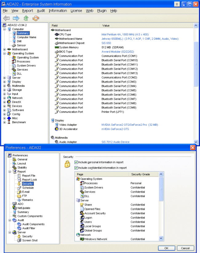Open the E-mail icon in Preferences
The image size is (200, 253).
[19, 192]
